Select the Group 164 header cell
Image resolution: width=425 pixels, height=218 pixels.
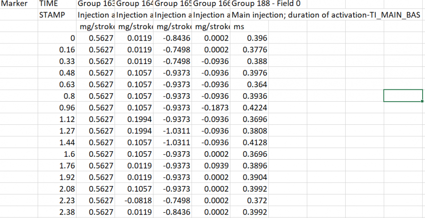pos(135,4)
